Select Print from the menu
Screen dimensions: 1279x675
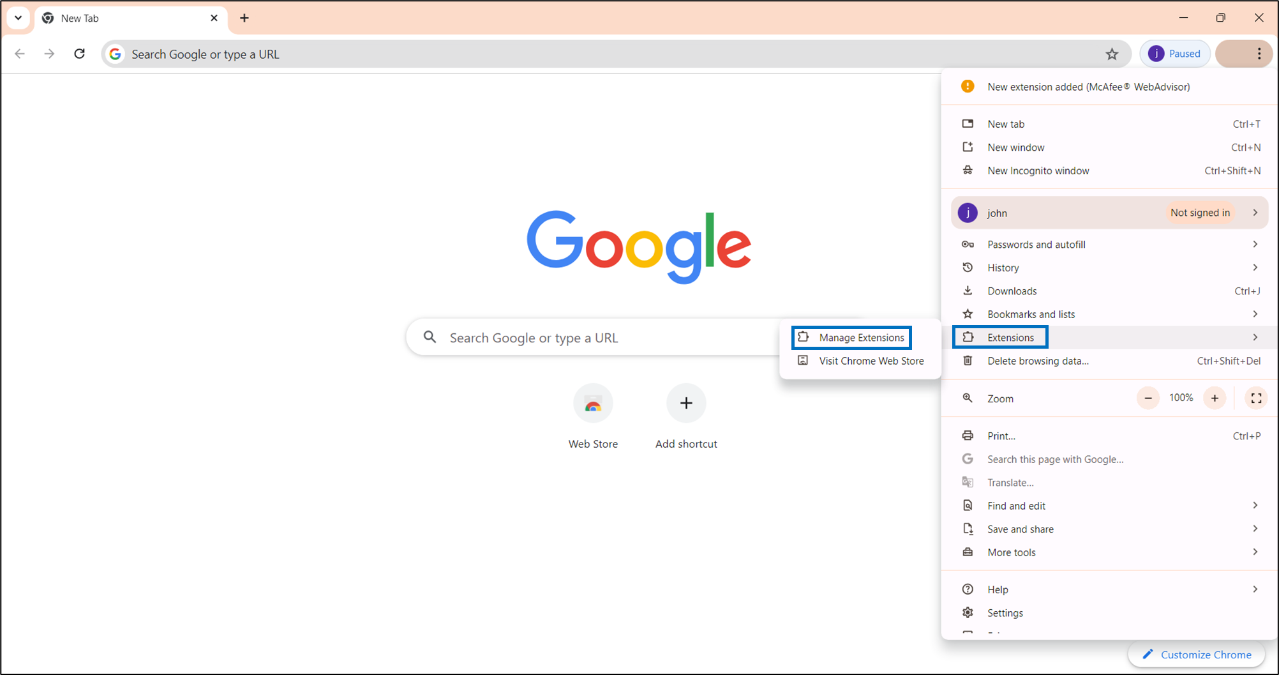click(1109, 436)
